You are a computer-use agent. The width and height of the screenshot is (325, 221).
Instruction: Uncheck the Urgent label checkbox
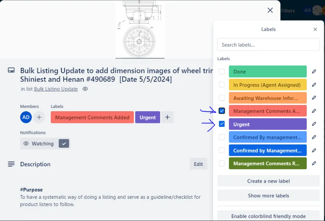[222, 124]
